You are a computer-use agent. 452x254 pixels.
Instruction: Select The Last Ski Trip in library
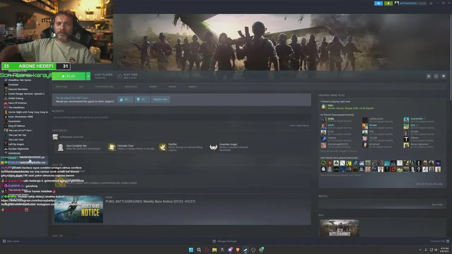pyautogui.click(x=17, y=135)
